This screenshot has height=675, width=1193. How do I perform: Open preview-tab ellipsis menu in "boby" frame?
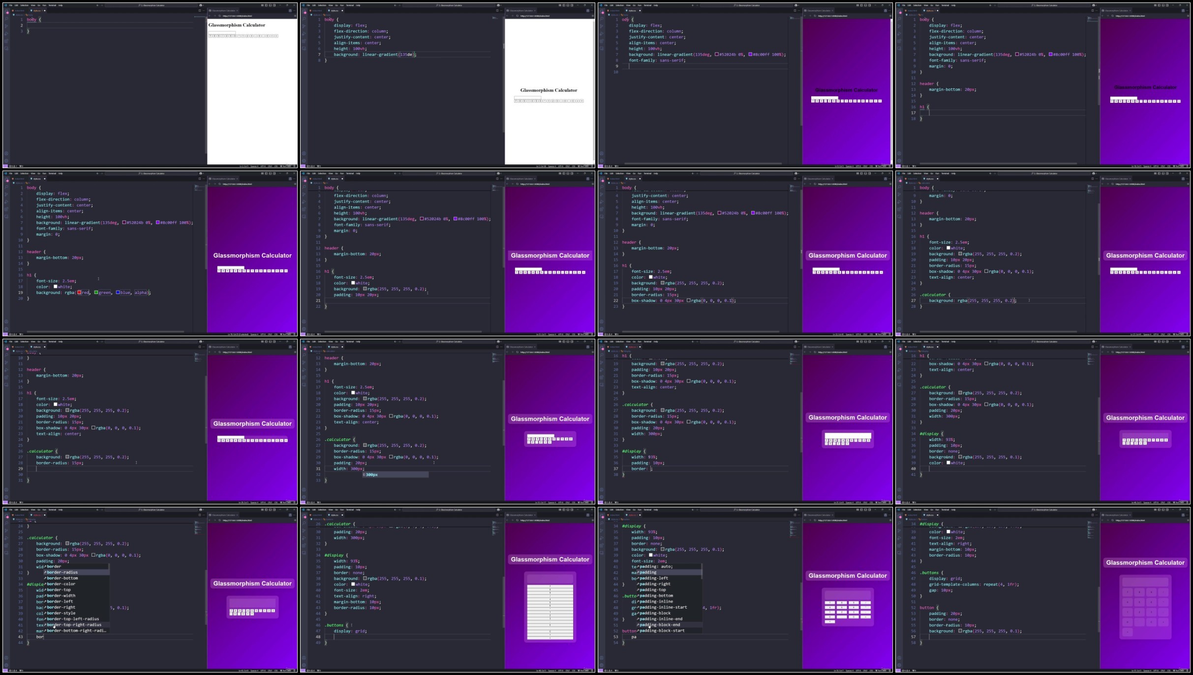point(295,11)
